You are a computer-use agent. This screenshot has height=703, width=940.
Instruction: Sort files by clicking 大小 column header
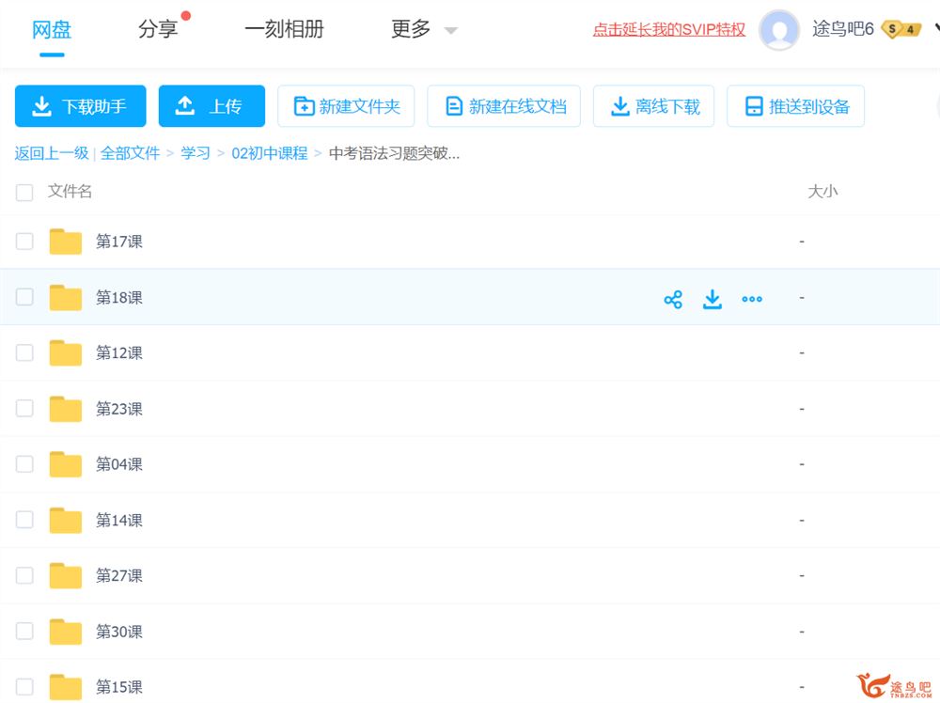coord(822,192)
